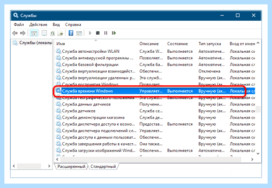Open the Справка menu
This screenshot has height=188, width=272.
click(x=73, y=25)
